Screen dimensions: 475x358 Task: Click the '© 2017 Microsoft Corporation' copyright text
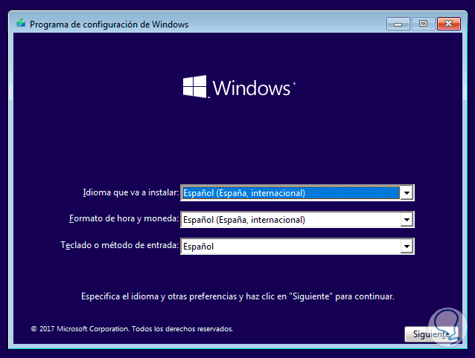(x=132, y=329)
